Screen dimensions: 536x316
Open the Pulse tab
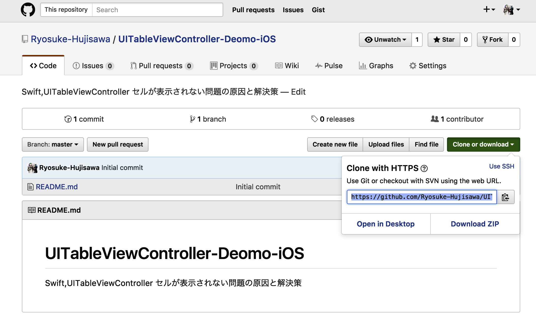tap(329, 66)
